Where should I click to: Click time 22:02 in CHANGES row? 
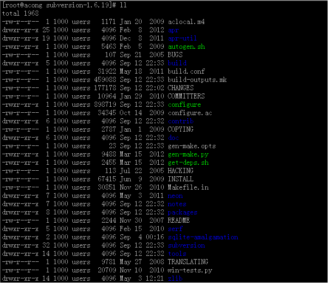[155, 88]
